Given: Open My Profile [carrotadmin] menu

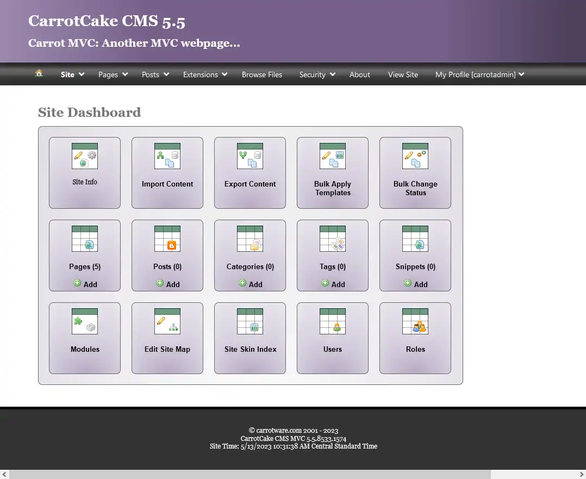Looking at the screenshot, I should pos(475,75).
